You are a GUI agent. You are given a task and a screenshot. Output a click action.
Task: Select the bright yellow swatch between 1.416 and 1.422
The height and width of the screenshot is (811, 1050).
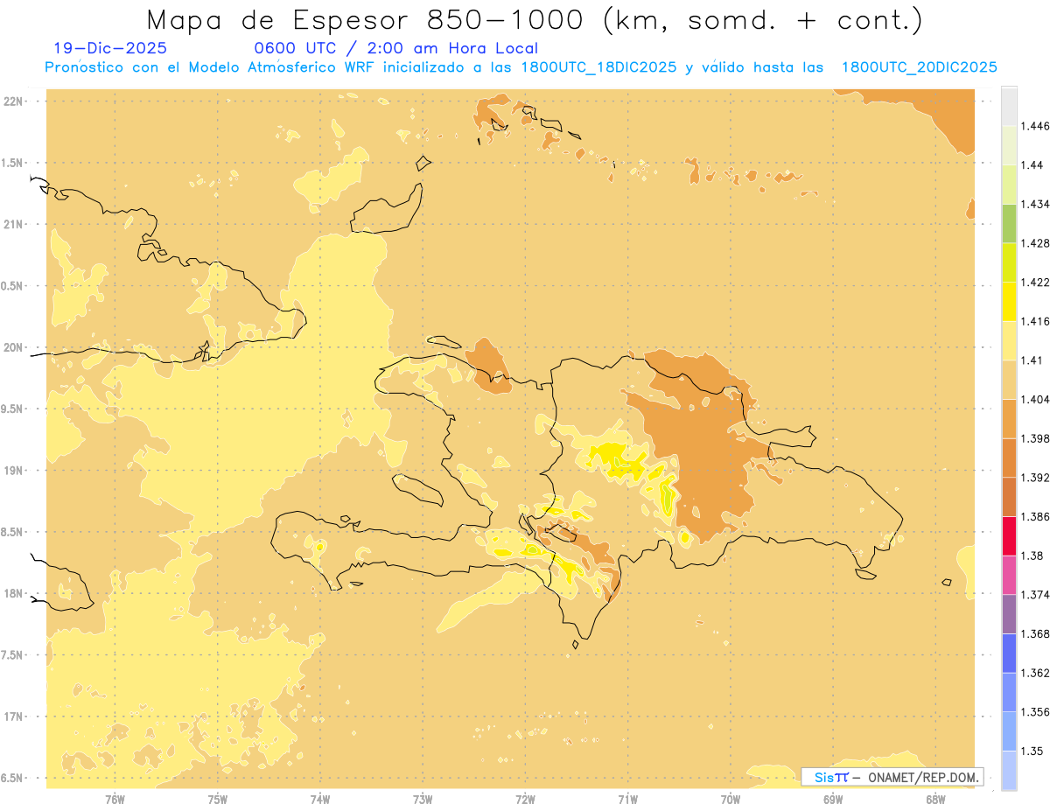[1009, 301]
